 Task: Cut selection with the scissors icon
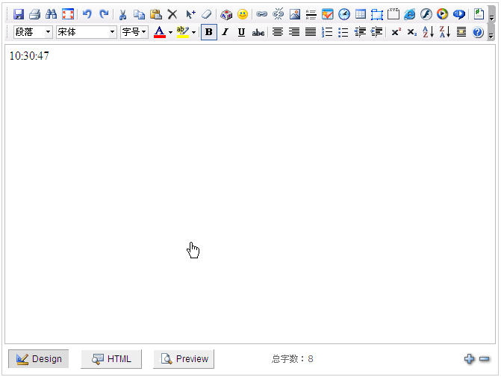point(123,14)
